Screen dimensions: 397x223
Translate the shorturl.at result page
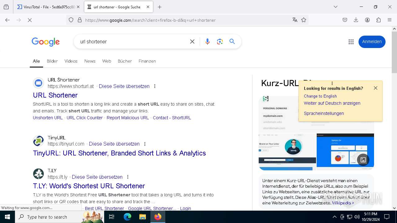[x=124, y=86]
